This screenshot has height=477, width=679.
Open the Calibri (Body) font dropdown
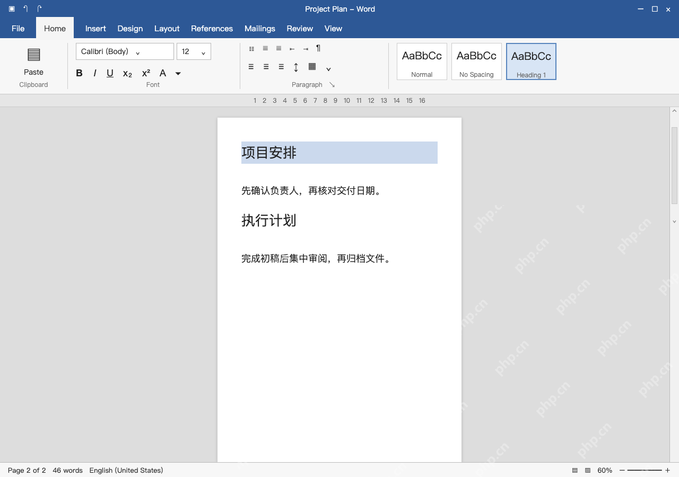[125, 51]
